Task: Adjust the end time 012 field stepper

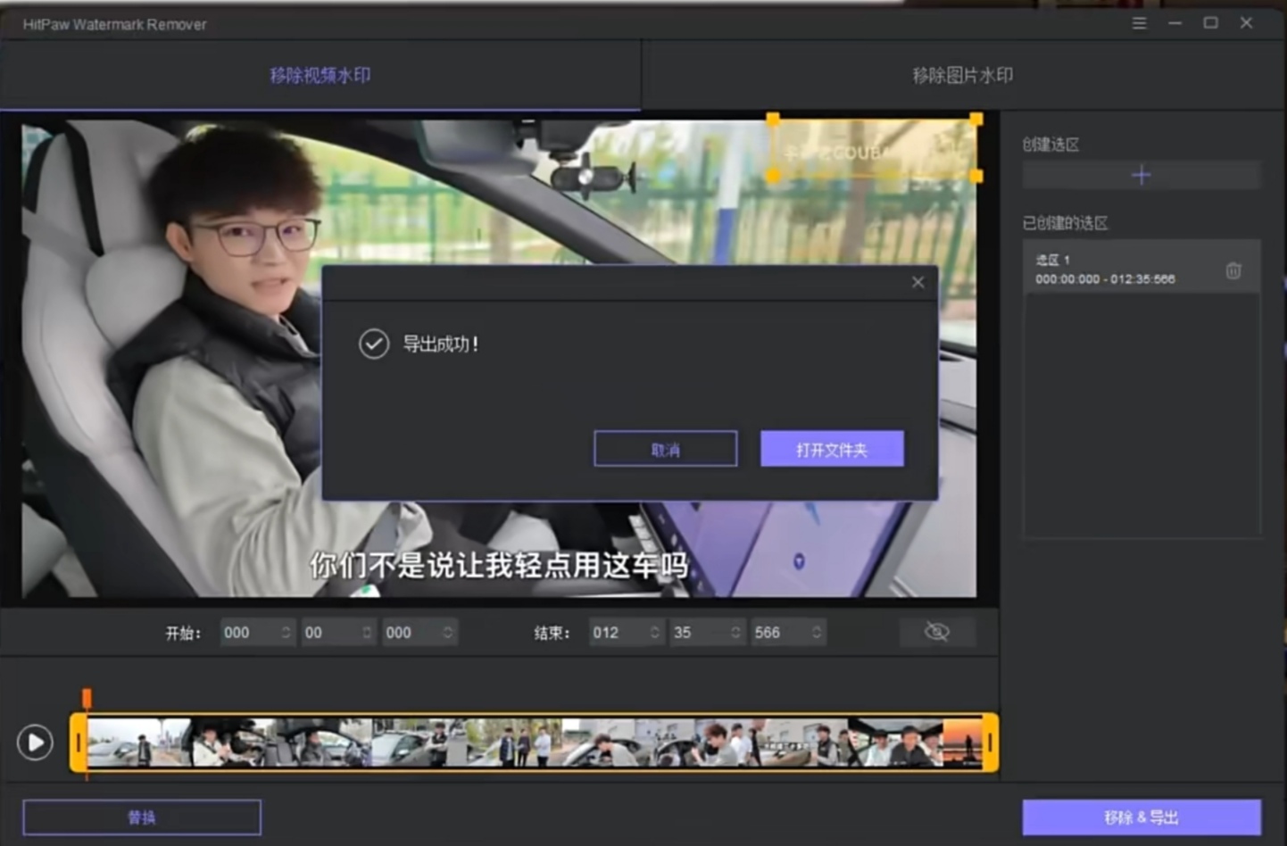Action: [654, 632]
